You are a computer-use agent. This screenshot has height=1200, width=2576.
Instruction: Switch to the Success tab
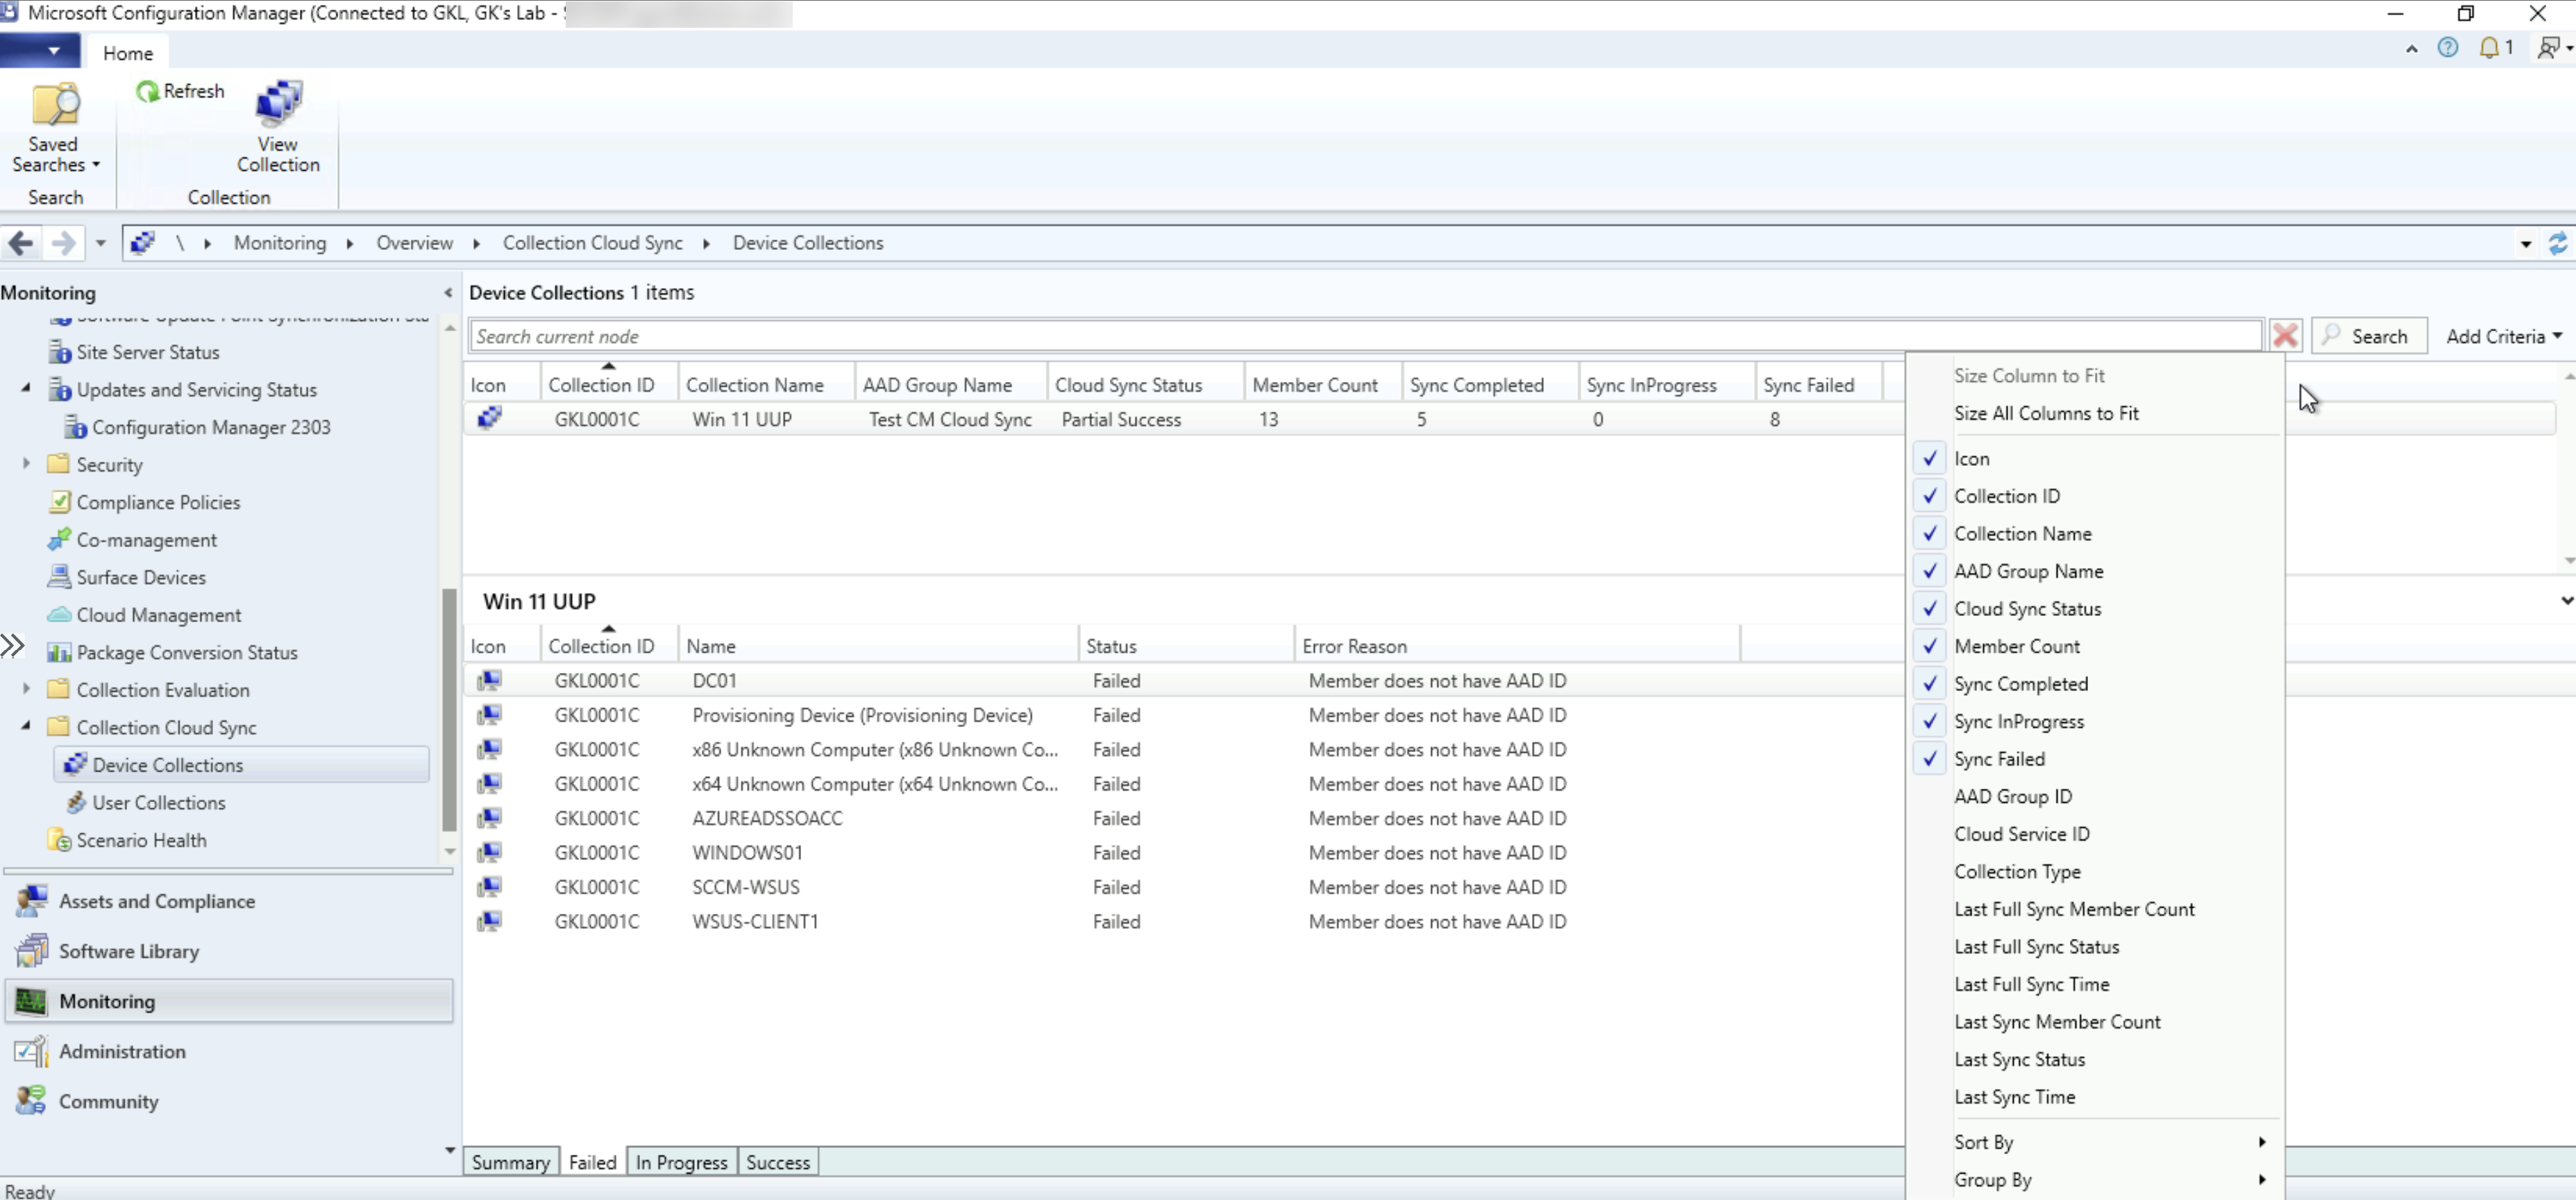pos(778,1162)
